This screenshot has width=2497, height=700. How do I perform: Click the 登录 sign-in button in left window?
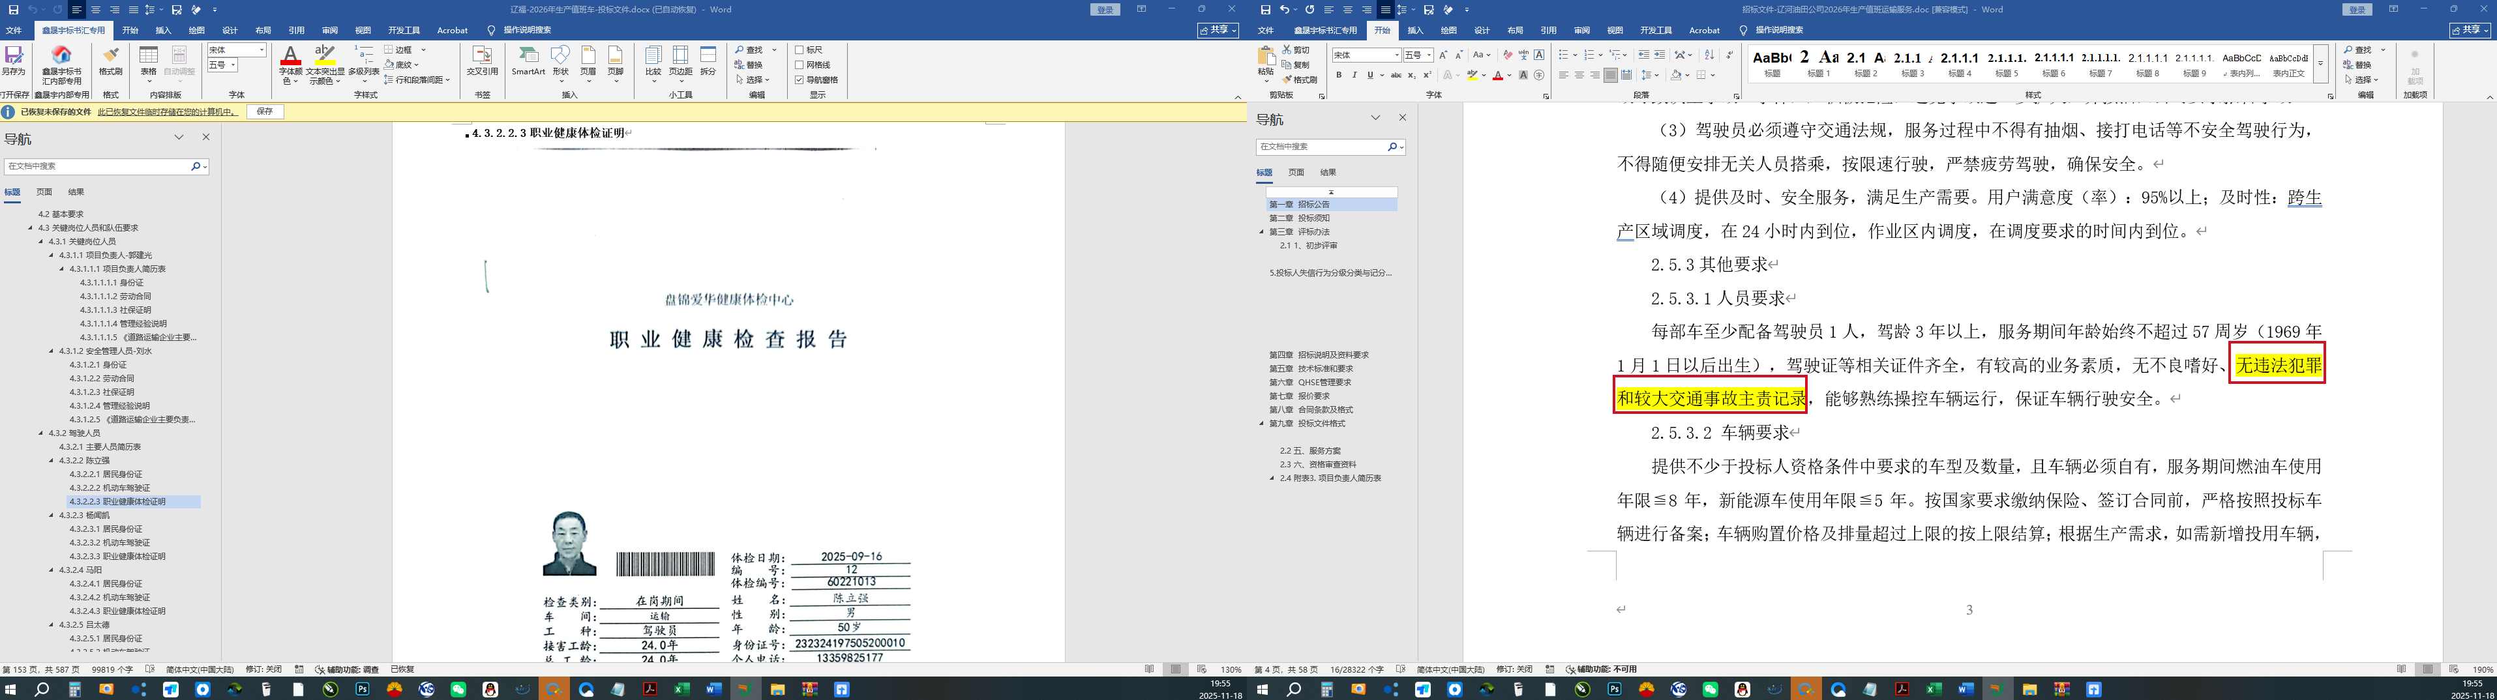tap(1104, 10)
